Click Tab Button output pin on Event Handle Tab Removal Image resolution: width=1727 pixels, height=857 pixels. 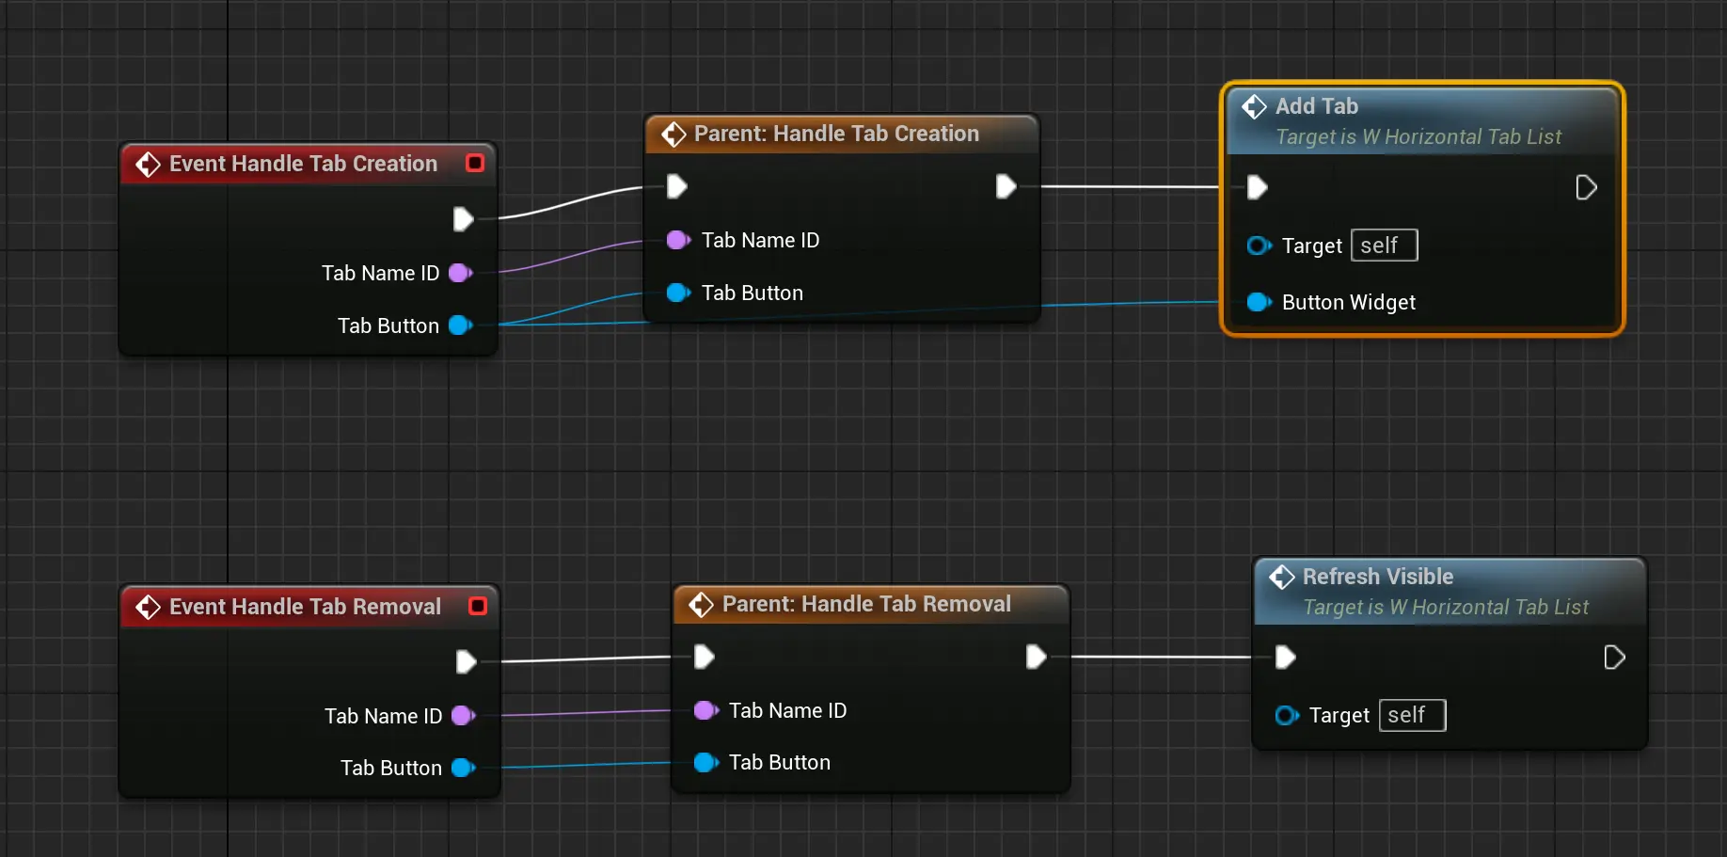pos(462,768)
